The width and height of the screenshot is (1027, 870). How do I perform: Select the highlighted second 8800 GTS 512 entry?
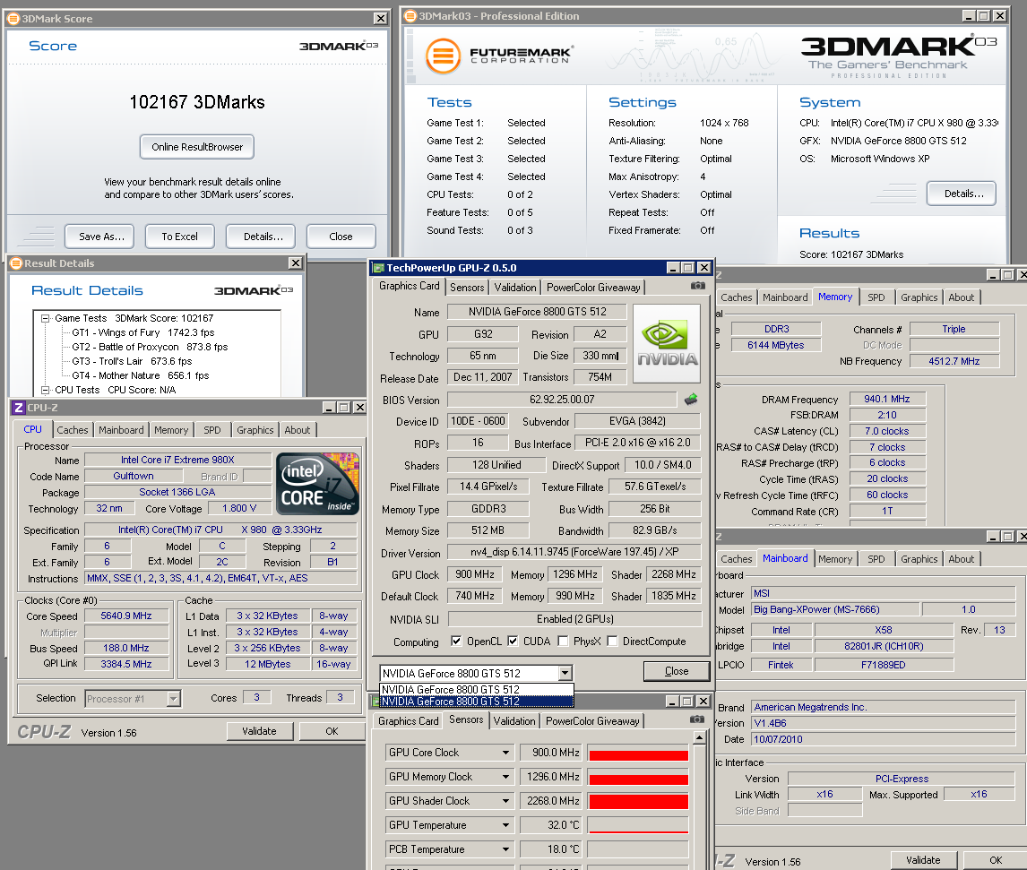[476, 701]
